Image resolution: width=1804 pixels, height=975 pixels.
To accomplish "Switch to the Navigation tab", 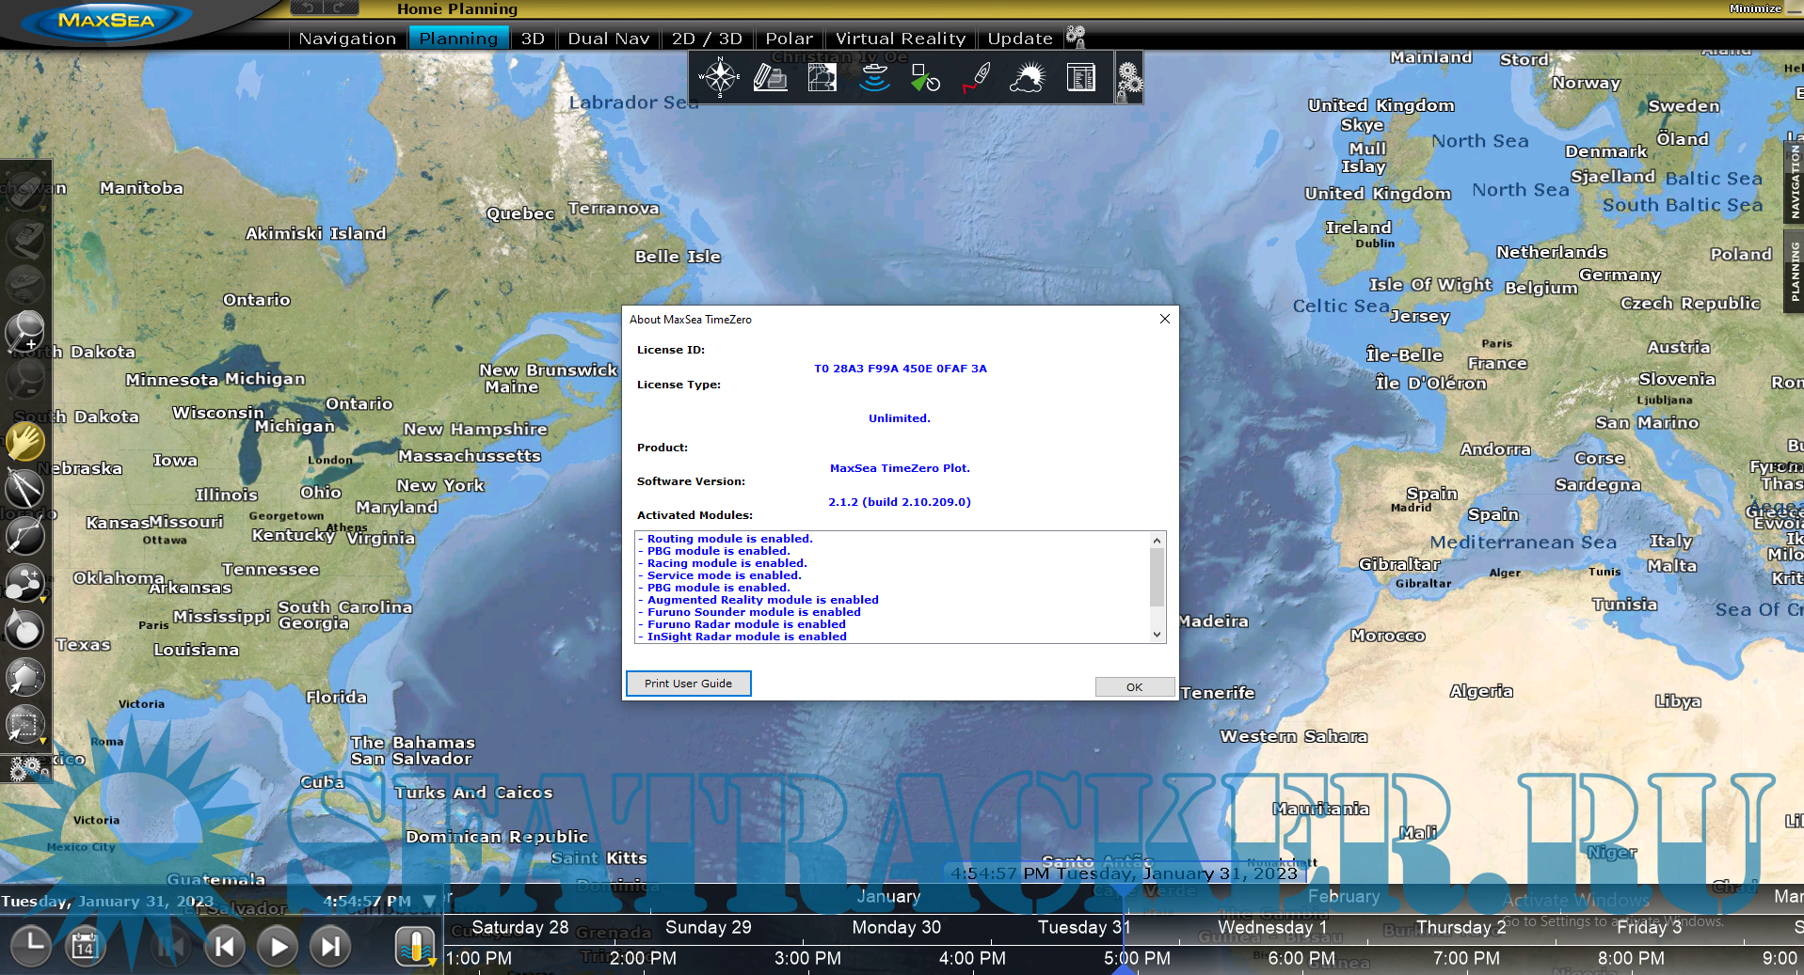I will click(346, 39).
